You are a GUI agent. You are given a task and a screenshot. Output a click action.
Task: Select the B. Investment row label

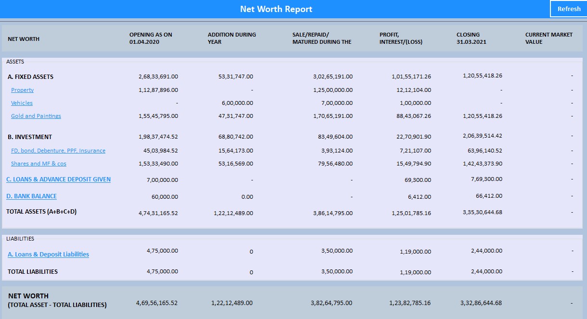click(30, 137)
